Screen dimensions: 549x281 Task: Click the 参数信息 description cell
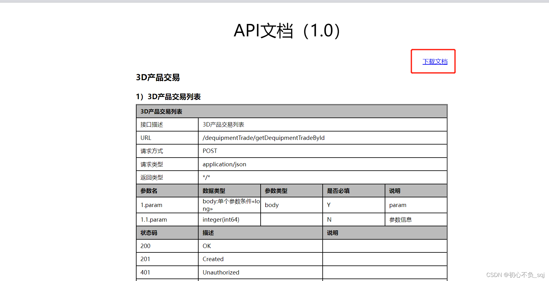click(x=416, y=219)
